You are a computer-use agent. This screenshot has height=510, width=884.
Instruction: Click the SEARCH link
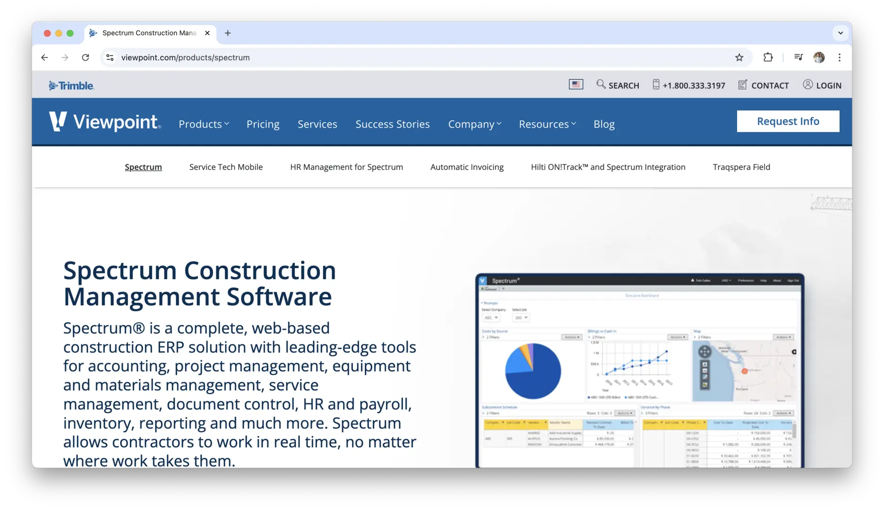coord(624,85)
